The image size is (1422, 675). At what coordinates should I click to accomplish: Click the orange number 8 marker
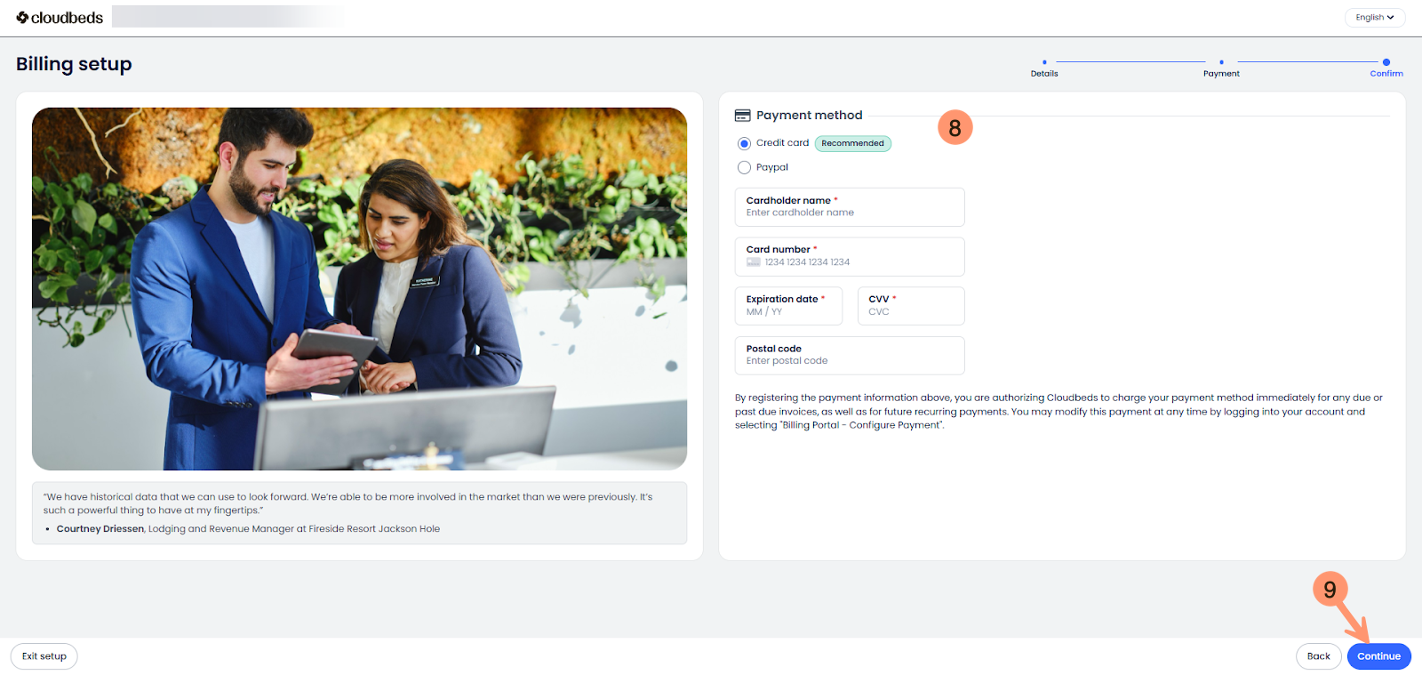(x=955, y=128)
